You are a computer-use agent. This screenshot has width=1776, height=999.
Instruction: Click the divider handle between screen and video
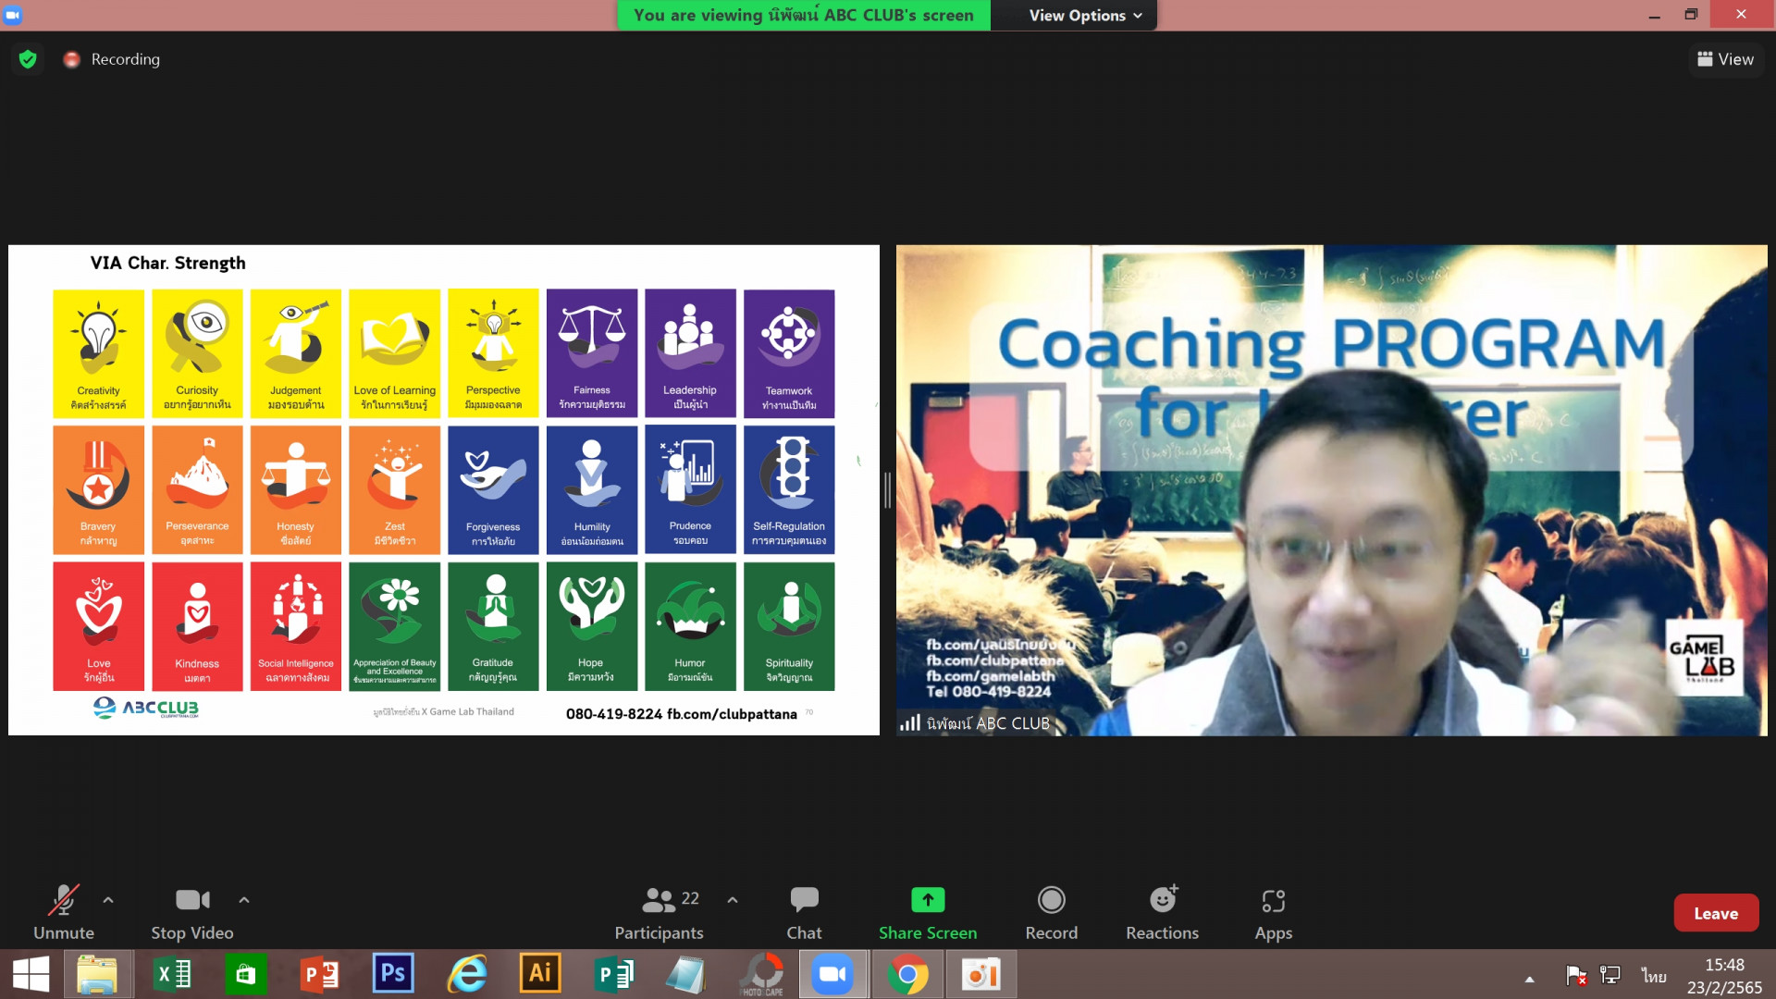coord(888,490)
